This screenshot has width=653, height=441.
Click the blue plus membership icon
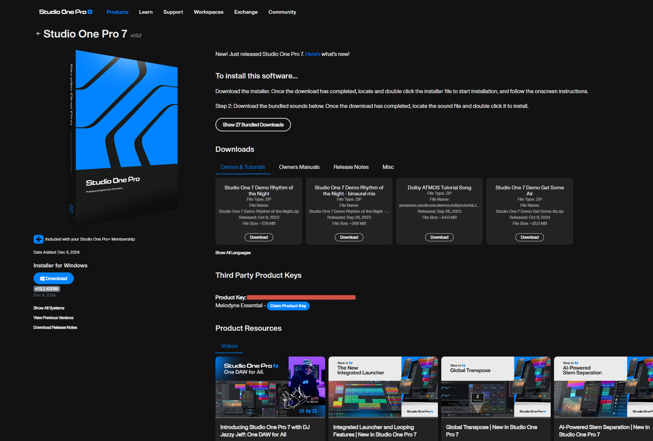tap(38, 239)
